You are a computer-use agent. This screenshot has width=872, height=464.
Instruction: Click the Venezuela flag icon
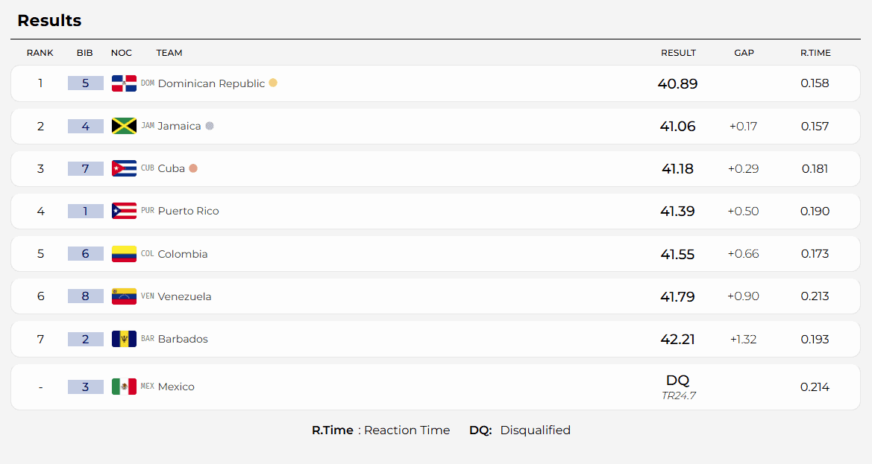click(124, 296)
